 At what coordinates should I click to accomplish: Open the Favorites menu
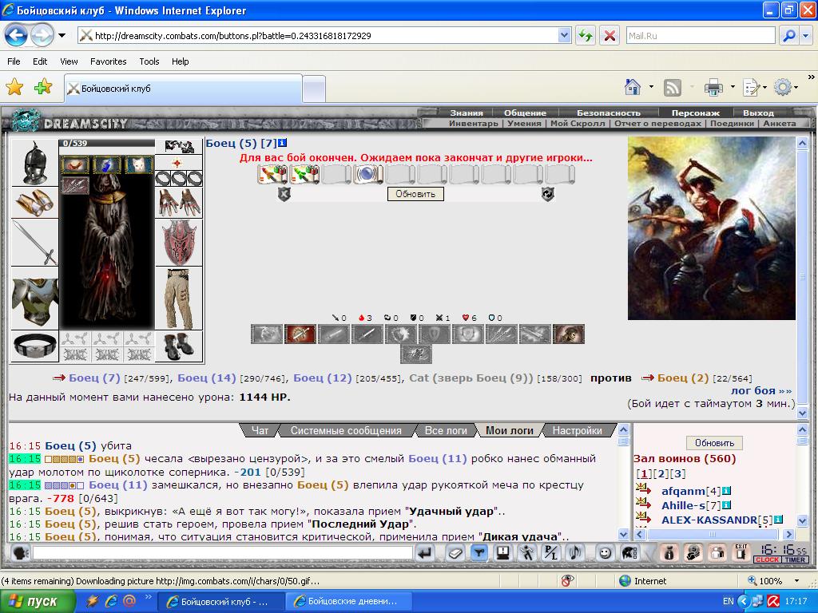[108, 61]
